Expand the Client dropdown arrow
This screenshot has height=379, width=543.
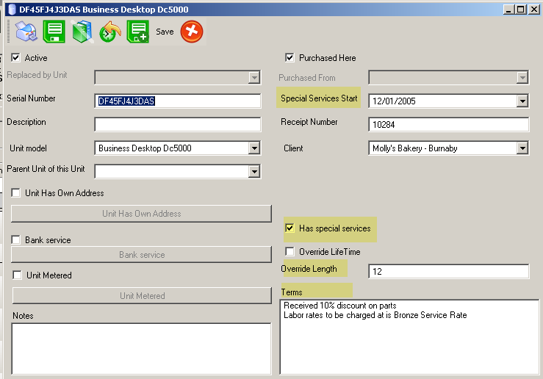tap(522, 148)
